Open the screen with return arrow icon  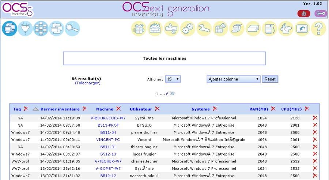(302, 29)
